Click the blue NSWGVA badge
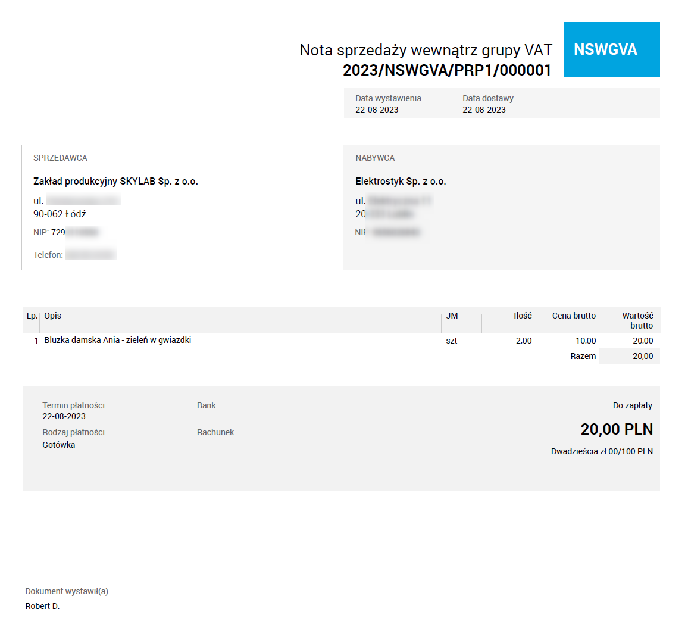688x618 pixels. [x=611, y=49]
